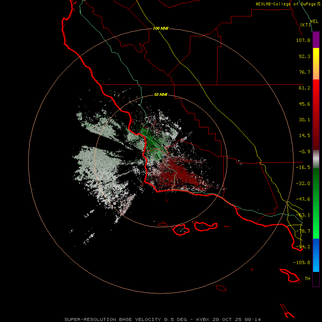Click the TH threshold label
The height and width of the screenshot is (322, 322).
(x=307, y=279)
